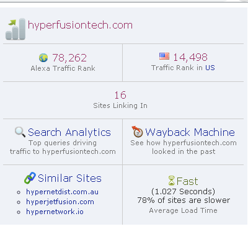Visit hyperjetfusion.com similar site
The height and width of the screenshot is (229, 248).
(60, 202)
